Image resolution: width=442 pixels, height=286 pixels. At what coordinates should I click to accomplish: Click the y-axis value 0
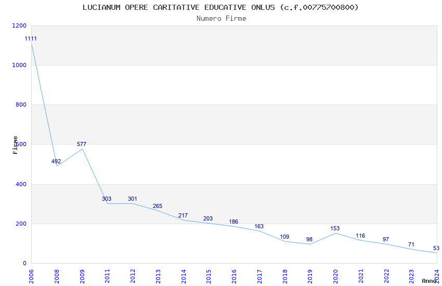click(24, 263)
